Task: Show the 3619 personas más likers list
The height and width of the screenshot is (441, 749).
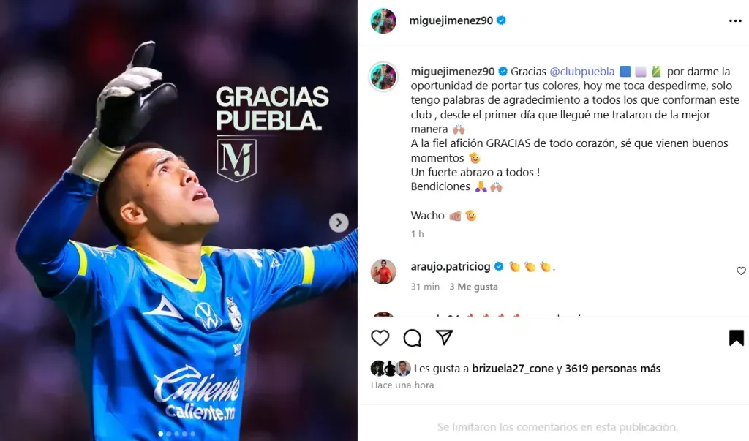Action: pyautogui.click(x=613, y=369)
